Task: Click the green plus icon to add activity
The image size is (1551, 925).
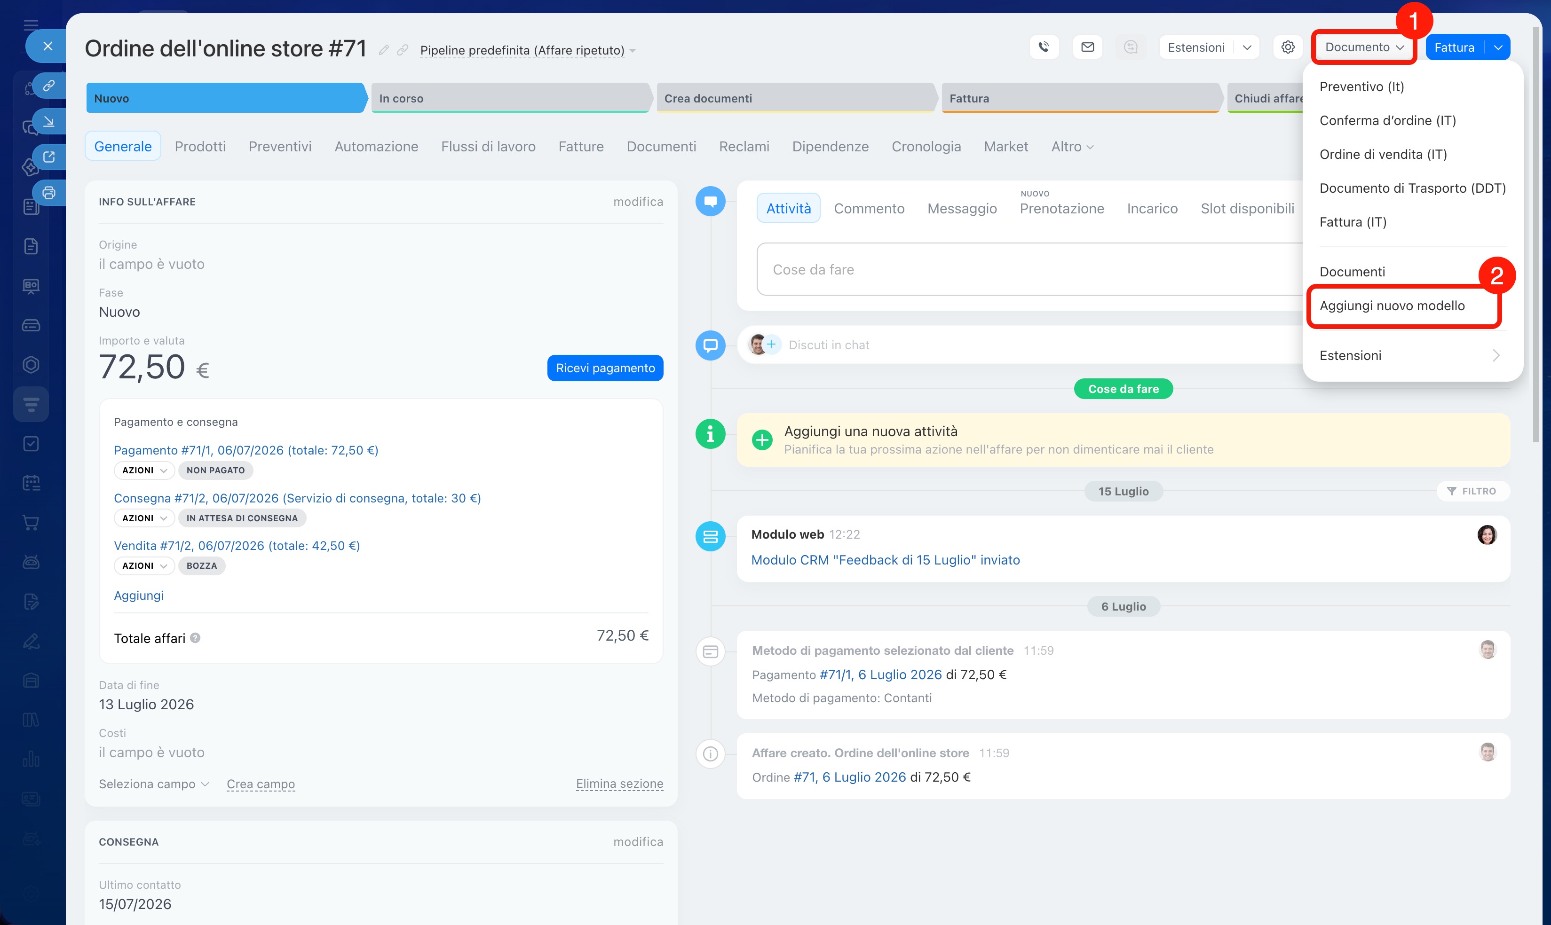Action: pos(761,440)
